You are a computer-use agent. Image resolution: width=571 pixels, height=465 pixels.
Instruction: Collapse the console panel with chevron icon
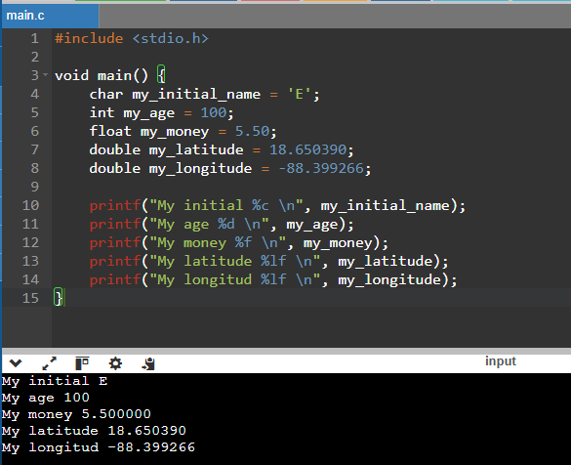coord(16,363)
